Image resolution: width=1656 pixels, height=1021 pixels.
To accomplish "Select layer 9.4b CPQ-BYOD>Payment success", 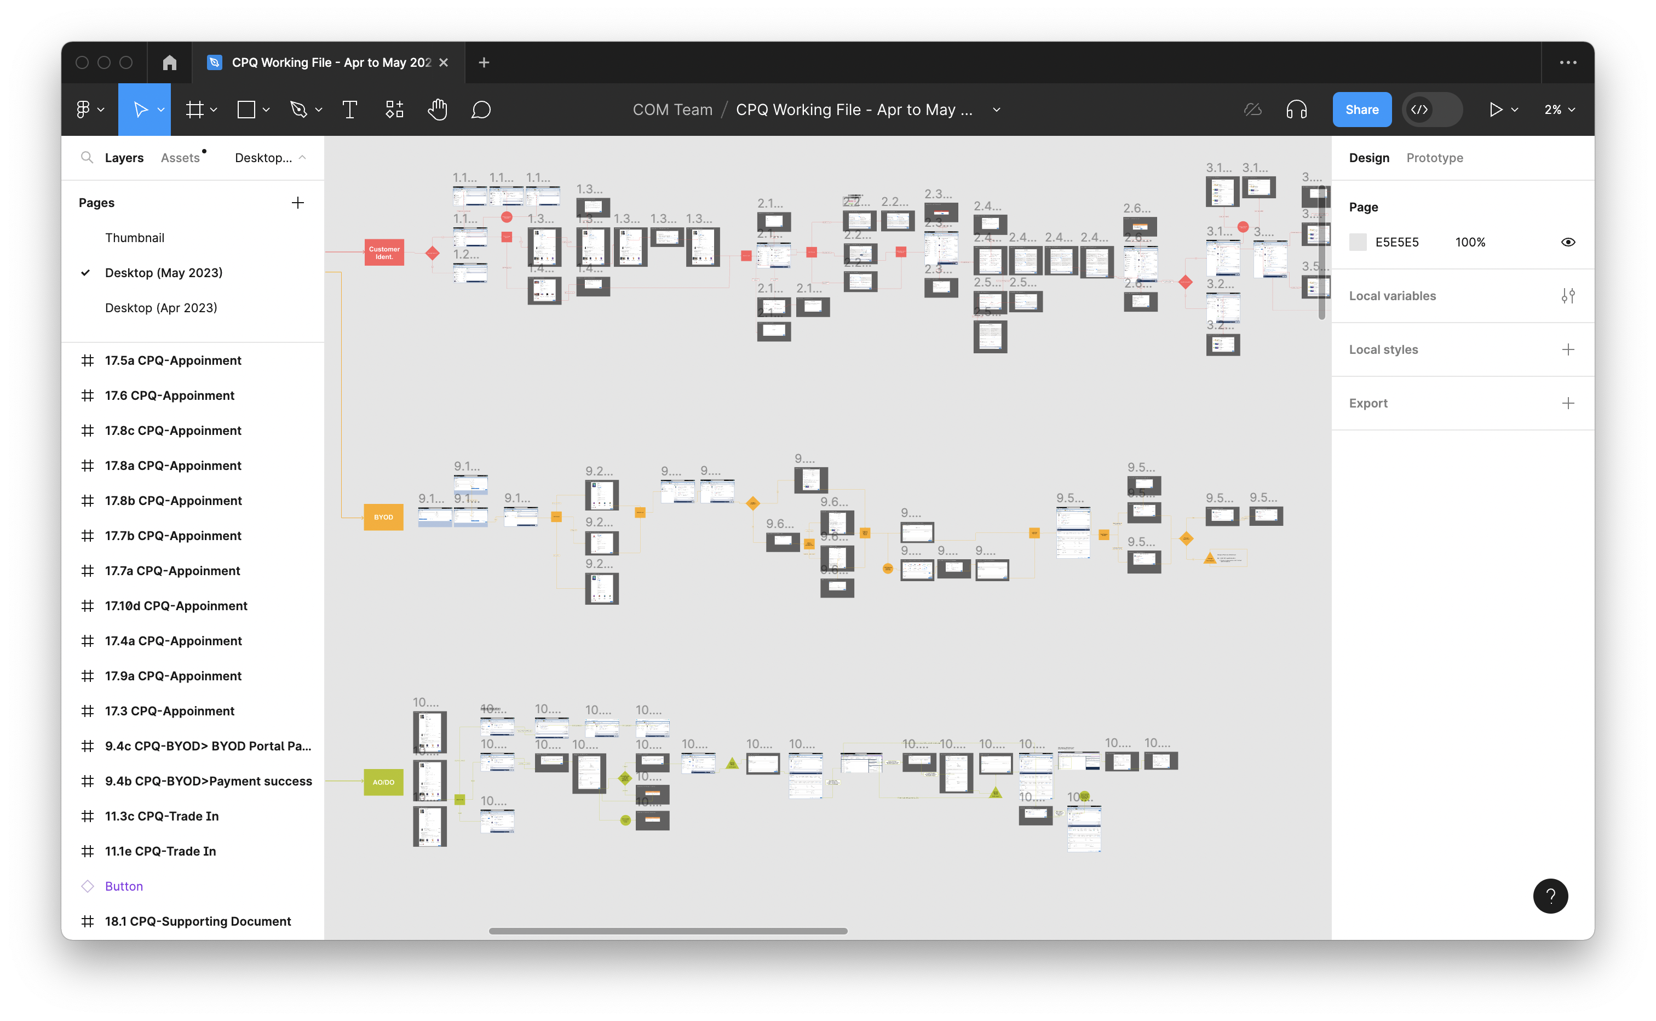I will point(192,781).
